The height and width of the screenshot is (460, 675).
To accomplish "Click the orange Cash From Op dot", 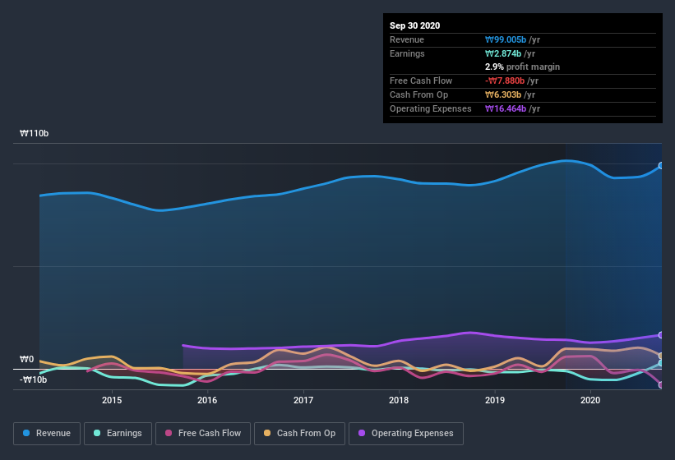I will [x=267, y=433].
